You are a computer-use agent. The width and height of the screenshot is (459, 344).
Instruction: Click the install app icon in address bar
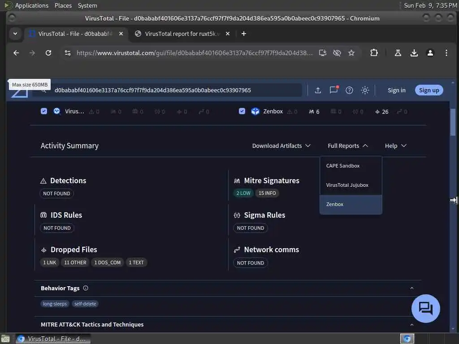tap(323, 53)
